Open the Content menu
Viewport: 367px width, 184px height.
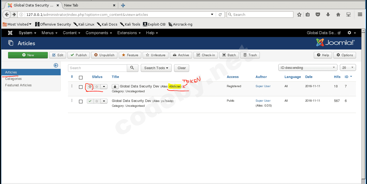tap(71, 33)
